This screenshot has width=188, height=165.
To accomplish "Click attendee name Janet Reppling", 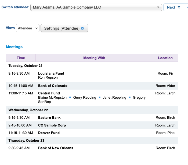I will pyautogui.click(x=114, y=98).
